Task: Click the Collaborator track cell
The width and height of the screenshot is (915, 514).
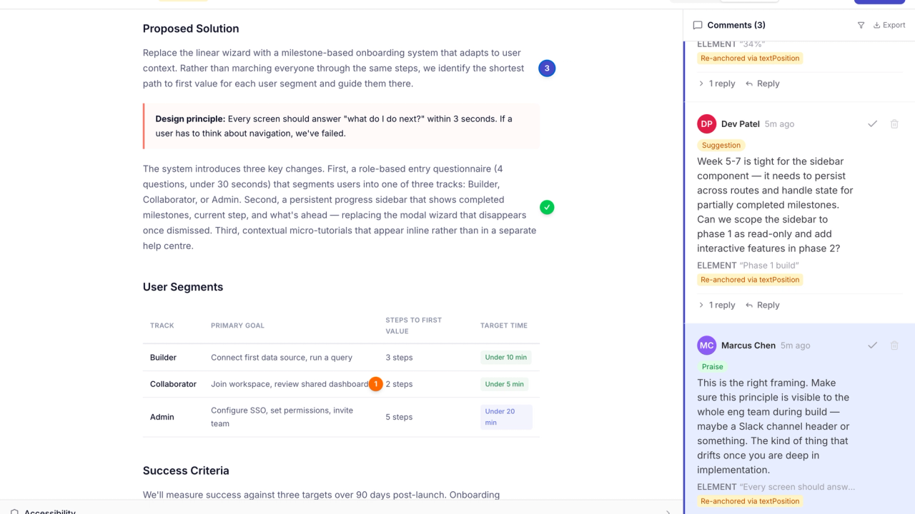Action: coord(173,384)
